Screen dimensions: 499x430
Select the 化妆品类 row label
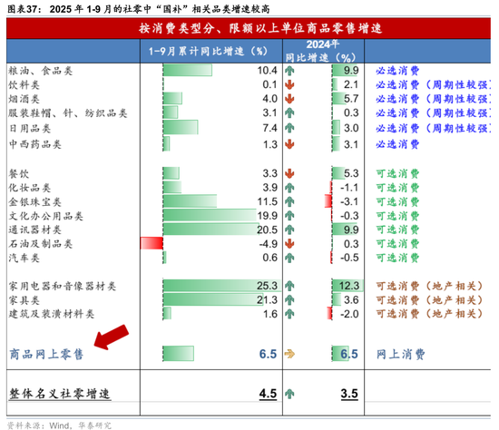pyautogui.click(x=30, y=188)
